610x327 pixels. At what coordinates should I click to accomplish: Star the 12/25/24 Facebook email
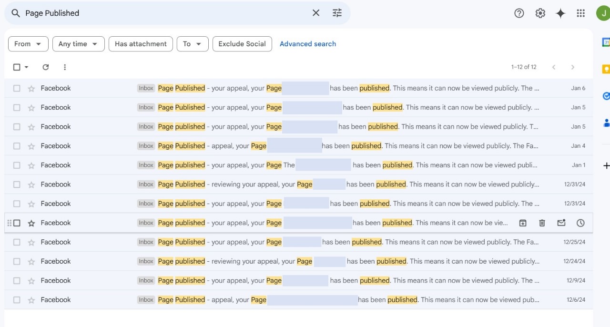click(31, 242)
